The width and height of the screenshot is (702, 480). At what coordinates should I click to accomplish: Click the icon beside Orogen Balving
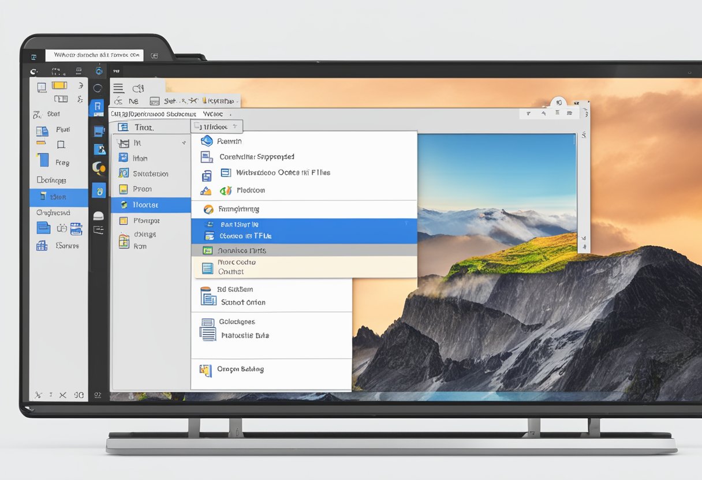[205, 370]
